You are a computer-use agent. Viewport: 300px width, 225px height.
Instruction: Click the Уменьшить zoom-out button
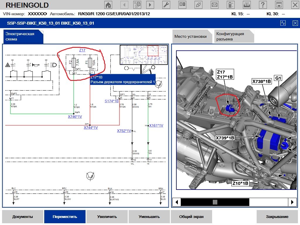tap(149, 217)
